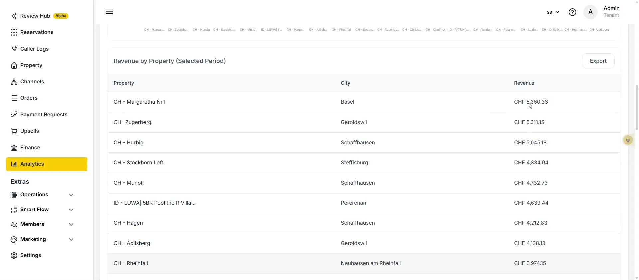Click the CH - Adlisberg property name
Viewport: 639px width, 280px height.
click(132, 243)
